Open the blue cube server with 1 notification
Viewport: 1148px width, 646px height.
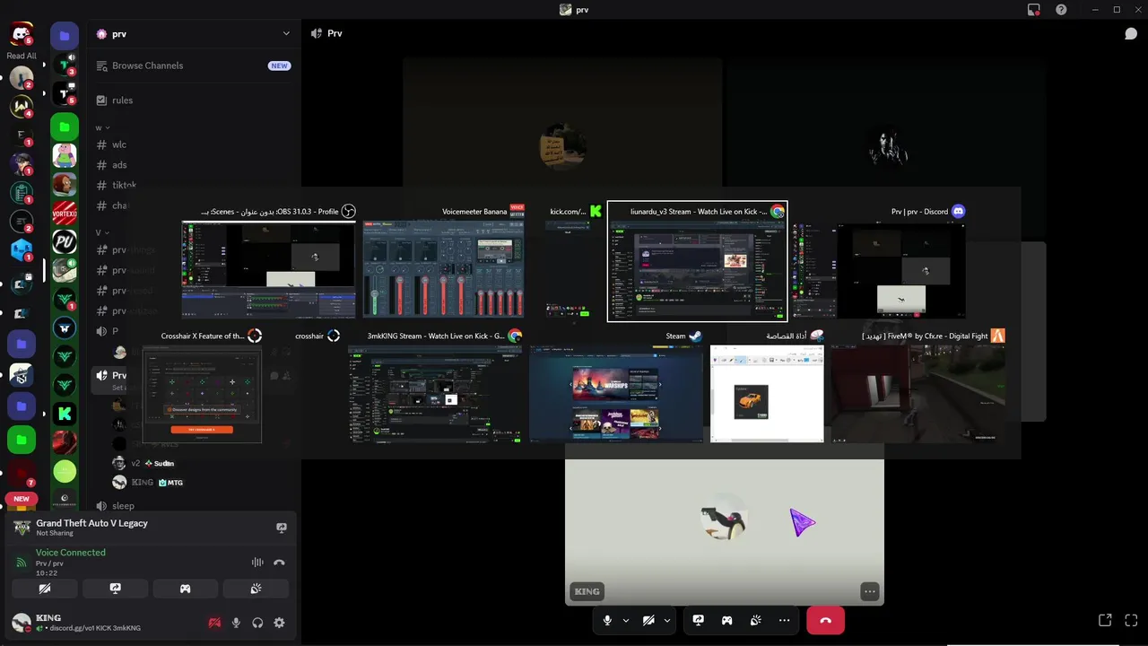(22, 250)
